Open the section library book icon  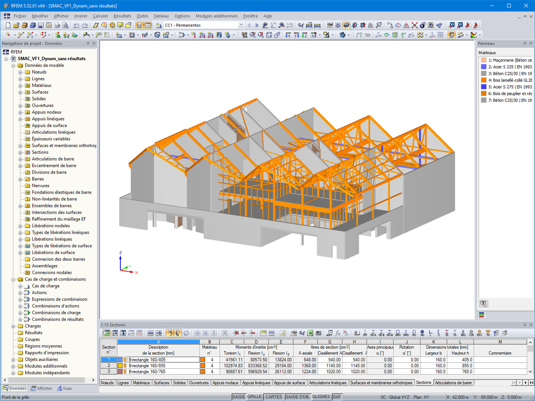pyautogui.click(x=357, y=333)
